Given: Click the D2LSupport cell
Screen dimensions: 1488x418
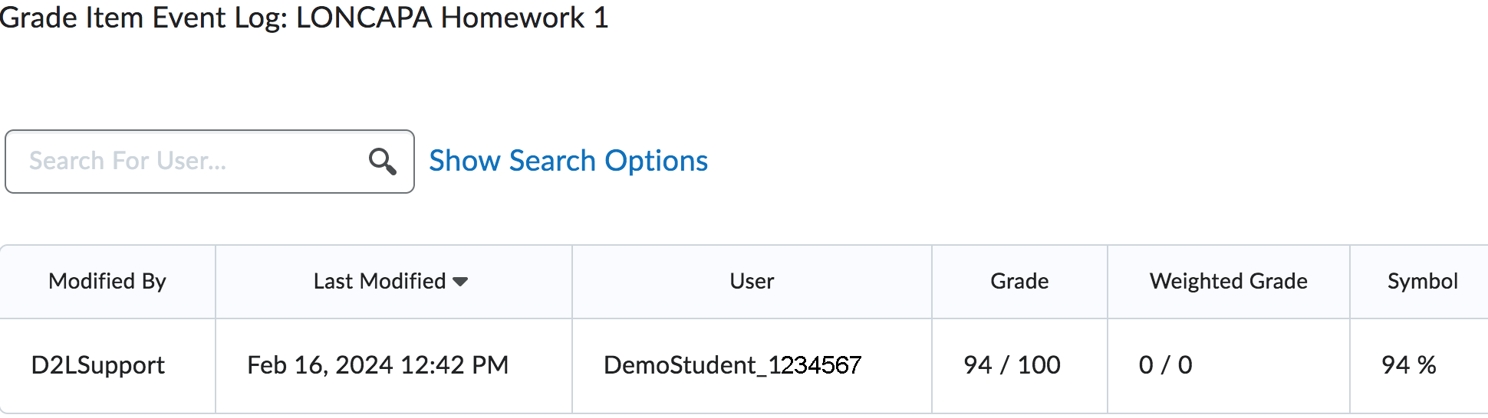Looking at the screenshot, I should [x=98, y=365].
